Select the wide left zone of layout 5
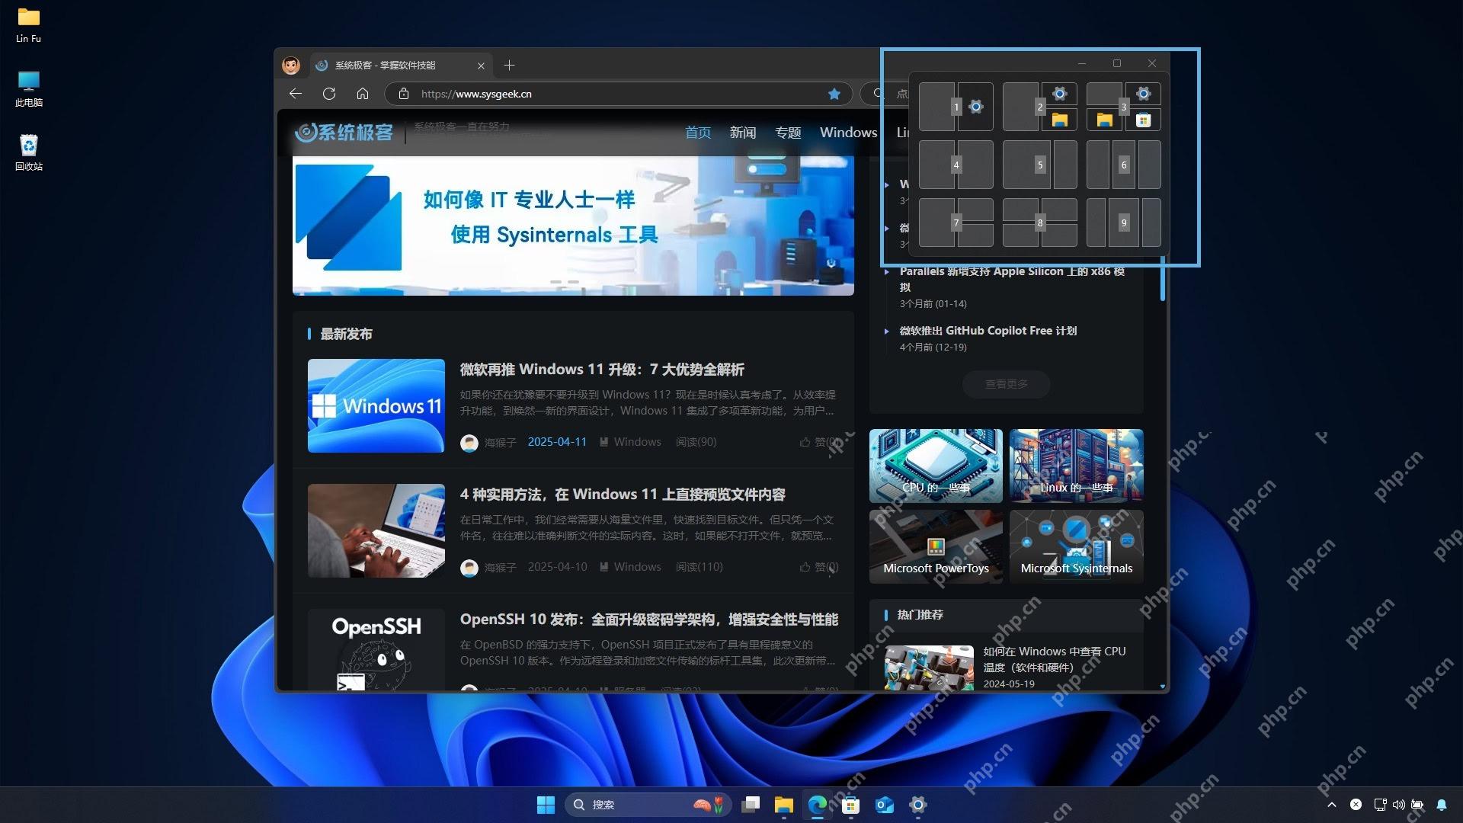 [1027, 165]
